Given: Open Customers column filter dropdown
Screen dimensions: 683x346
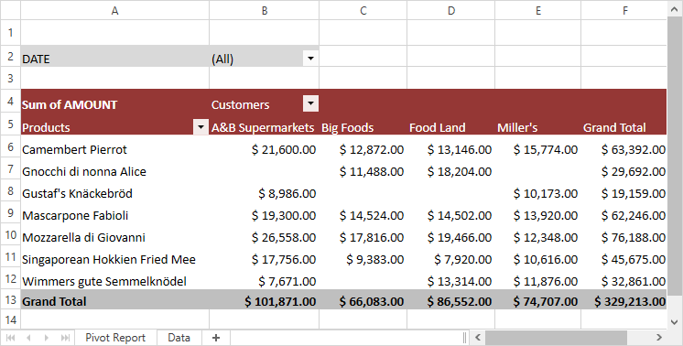Looking at the screenshot, I should (310, 103).
